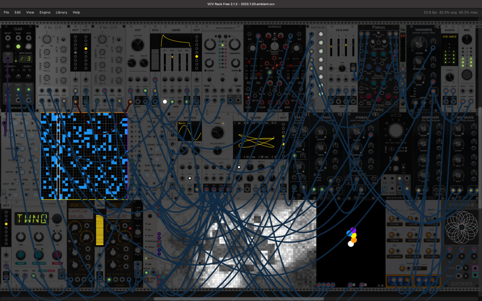Image resolution: width=482 pixels, height=301 pixels.
Task: Click the VCF DRIVE knob
Action: (144, 63)
